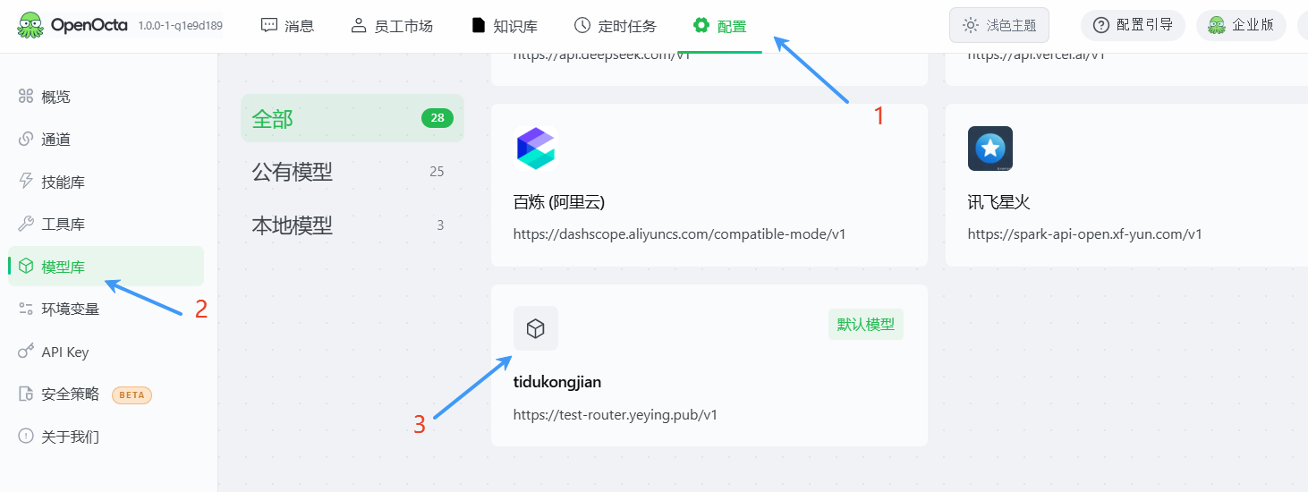Screen dimensions: 1308x492
Task: Open 安全策略 in the sidebar
Action: [106, 394]
